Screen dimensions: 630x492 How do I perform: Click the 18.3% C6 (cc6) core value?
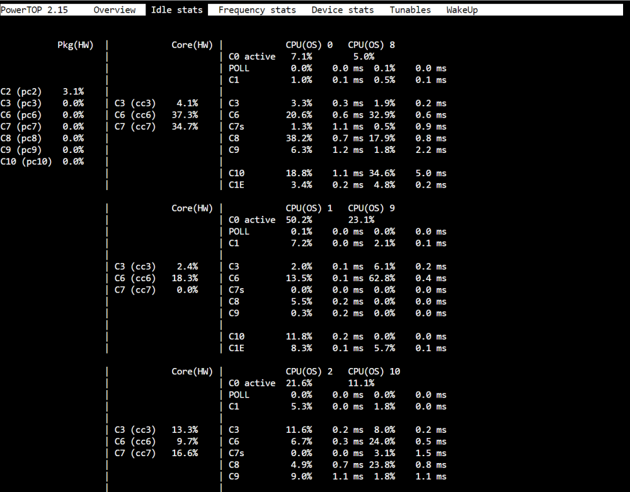(185, 278)
